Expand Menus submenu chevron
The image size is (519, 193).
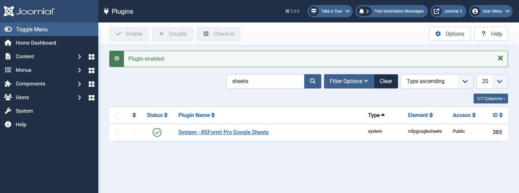(79, 70)
